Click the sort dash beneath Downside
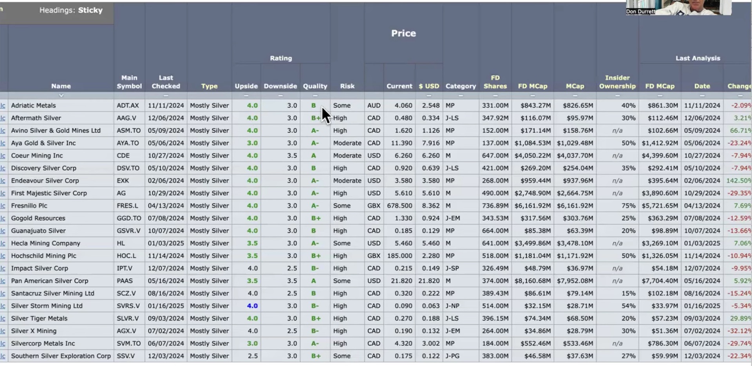The width and height of the screenshot is (752, 366). [x=280, y=96]
